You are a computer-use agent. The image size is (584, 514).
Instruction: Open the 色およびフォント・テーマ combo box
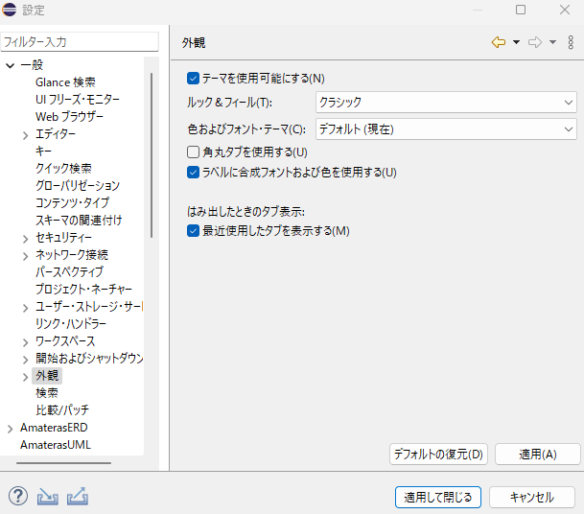tap(446, 129)
